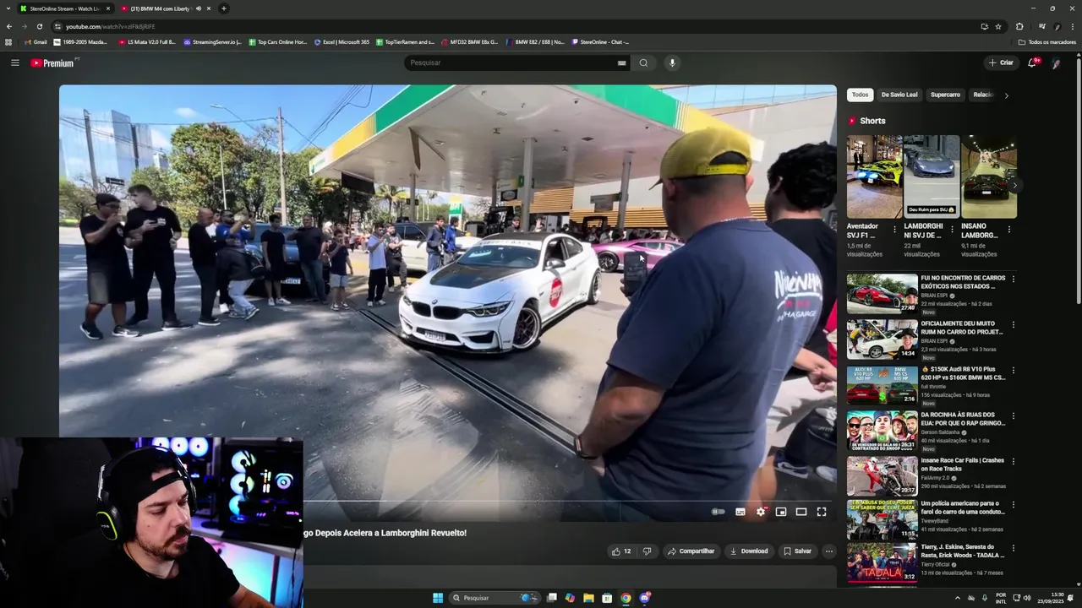This screenshot has height=608, width=1082.
Task: Show hidden system tray icons chevron
Action: pyautogui.click(x=958, y=598)
